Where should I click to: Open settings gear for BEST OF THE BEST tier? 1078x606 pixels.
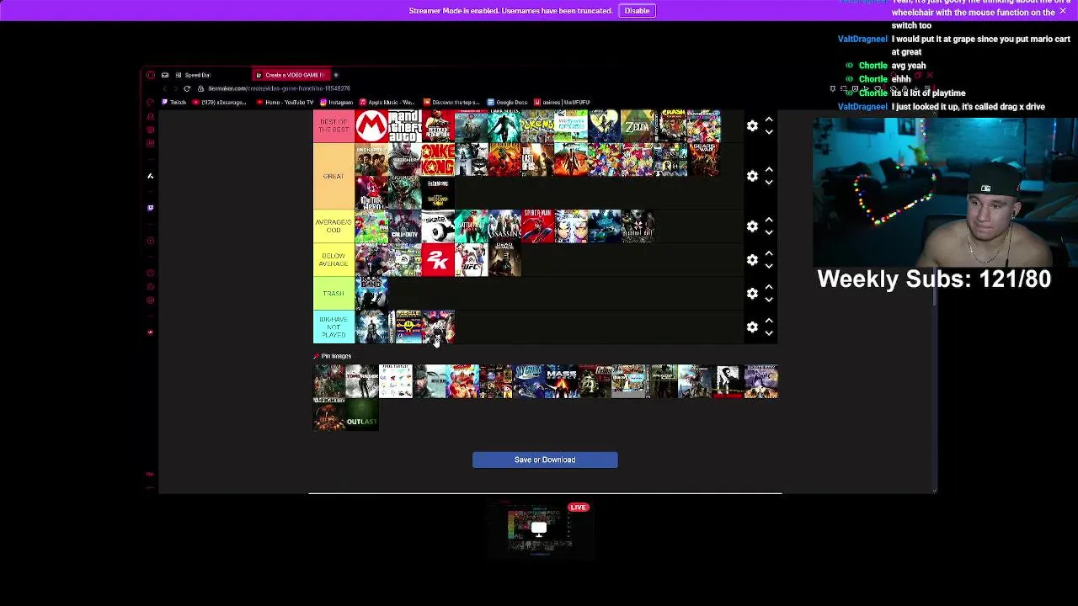click(x=752, y=125)
